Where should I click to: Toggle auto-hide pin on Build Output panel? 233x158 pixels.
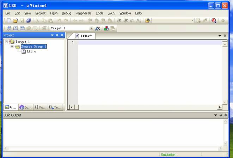point(221,115)
